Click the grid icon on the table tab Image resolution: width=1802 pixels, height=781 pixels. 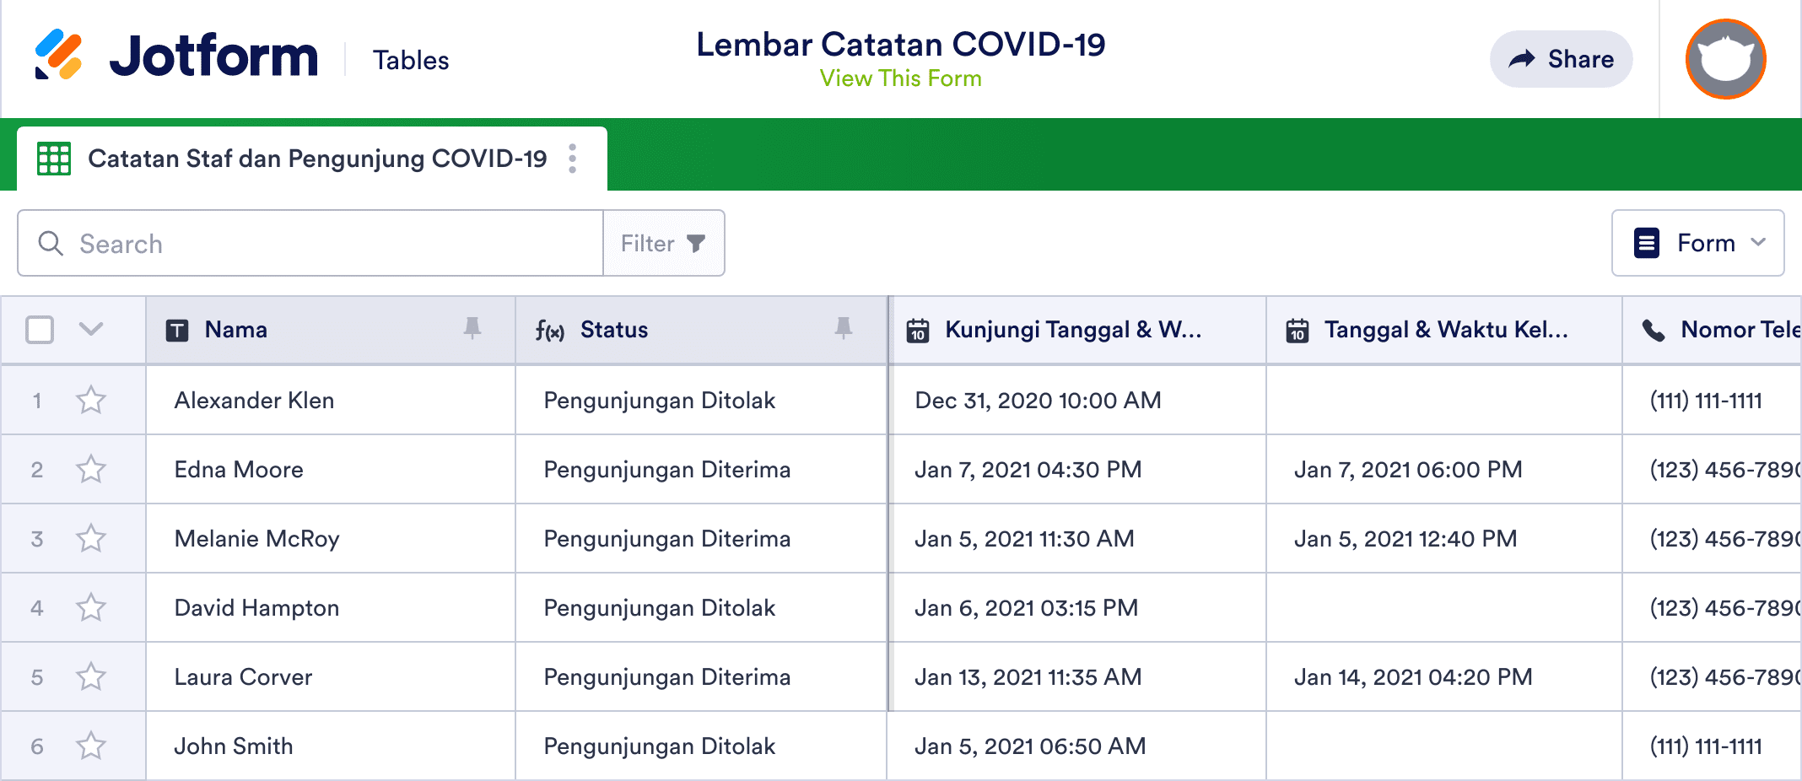pyautogui.click(x=54, y=158)
